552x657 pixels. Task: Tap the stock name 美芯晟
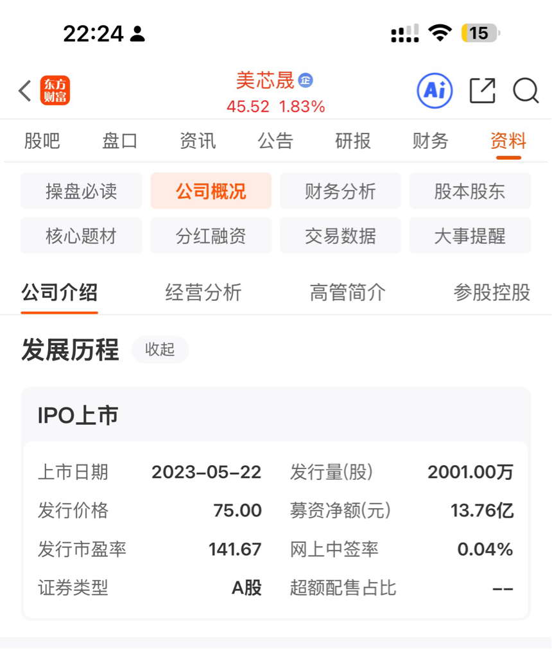tap(265, 80)
